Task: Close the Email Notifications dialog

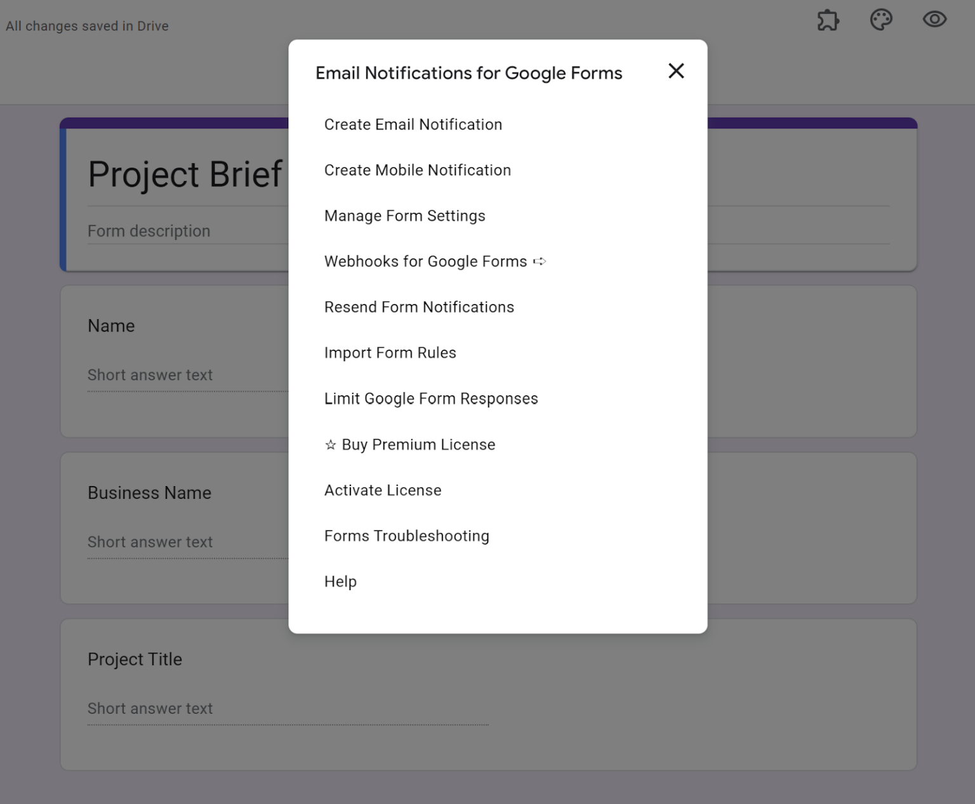Action: pyautogui.click(x=676, y=71)
